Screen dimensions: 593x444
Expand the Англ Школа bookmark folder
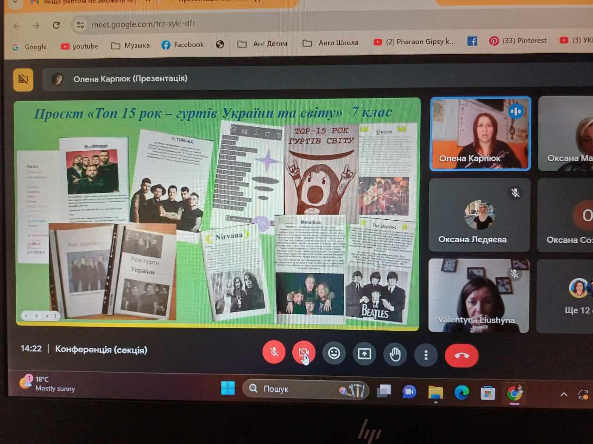point(330,43)
